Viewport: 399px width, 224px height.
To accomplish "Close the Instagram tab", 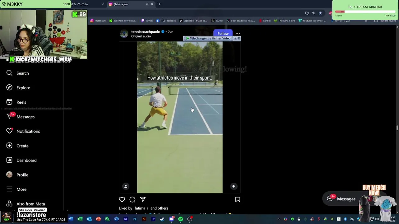I will (x=152, y=4).
